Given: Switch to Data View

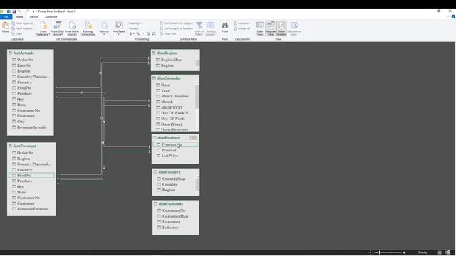Looking at the screenshot, I should tap(260, 28).
